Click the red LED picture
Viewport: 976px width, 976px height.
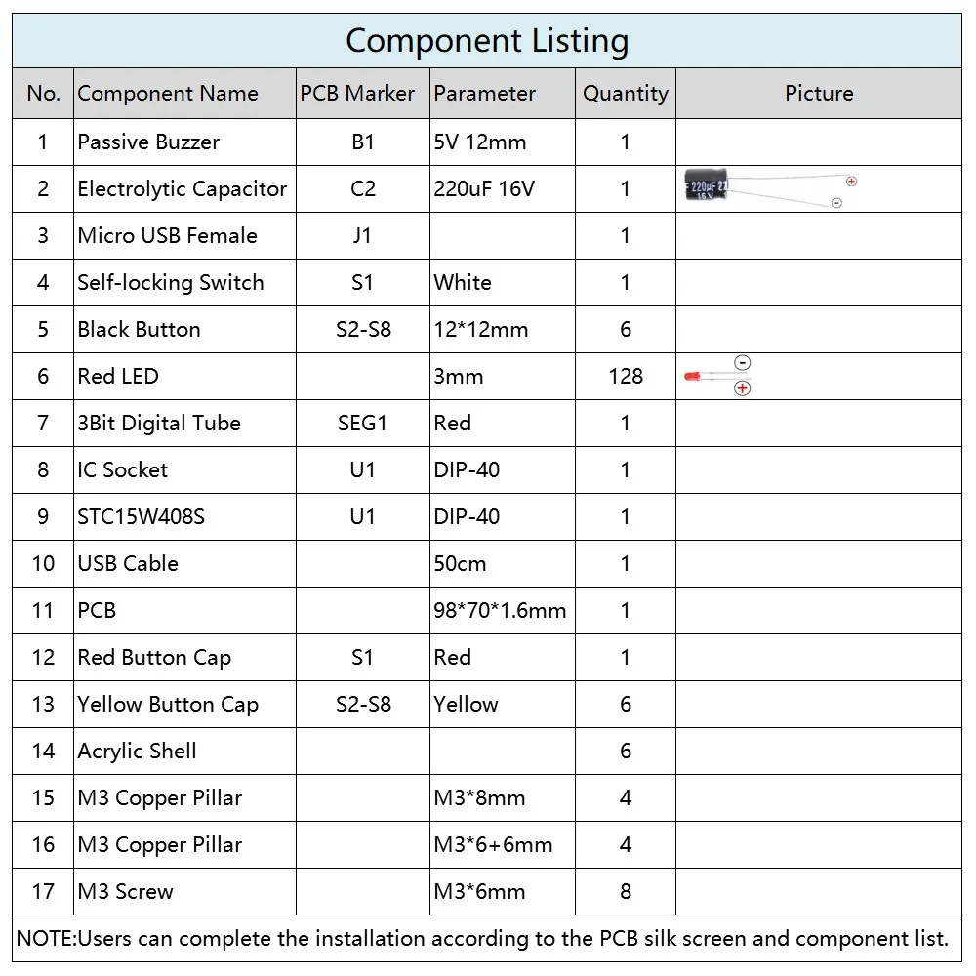coord(694,376)
